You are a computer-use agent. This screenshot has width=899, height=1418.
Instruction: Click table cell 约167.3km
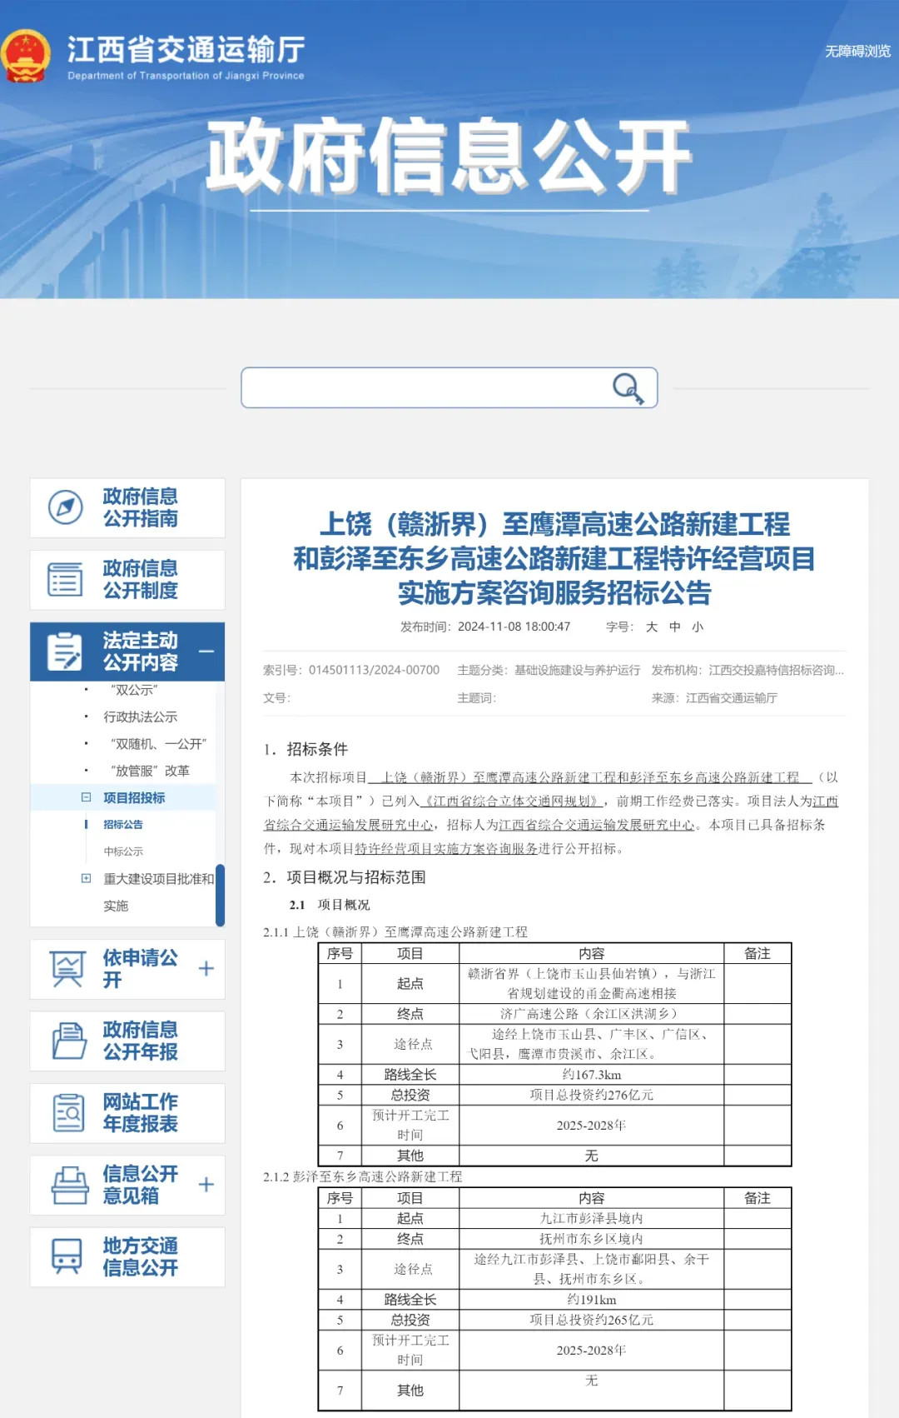pyautogui.click(x=591, y=1075)
